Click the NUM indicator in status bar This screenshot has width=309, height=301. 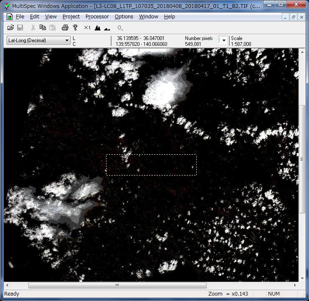(x=274, y=294)
